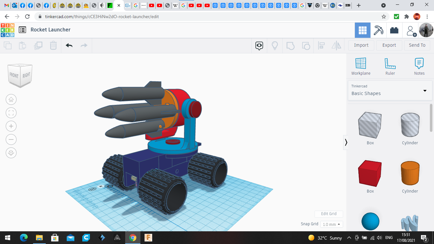This screenshot has height=244, width=434.
Task: Open the tab search dropdown
Action: 383,5
